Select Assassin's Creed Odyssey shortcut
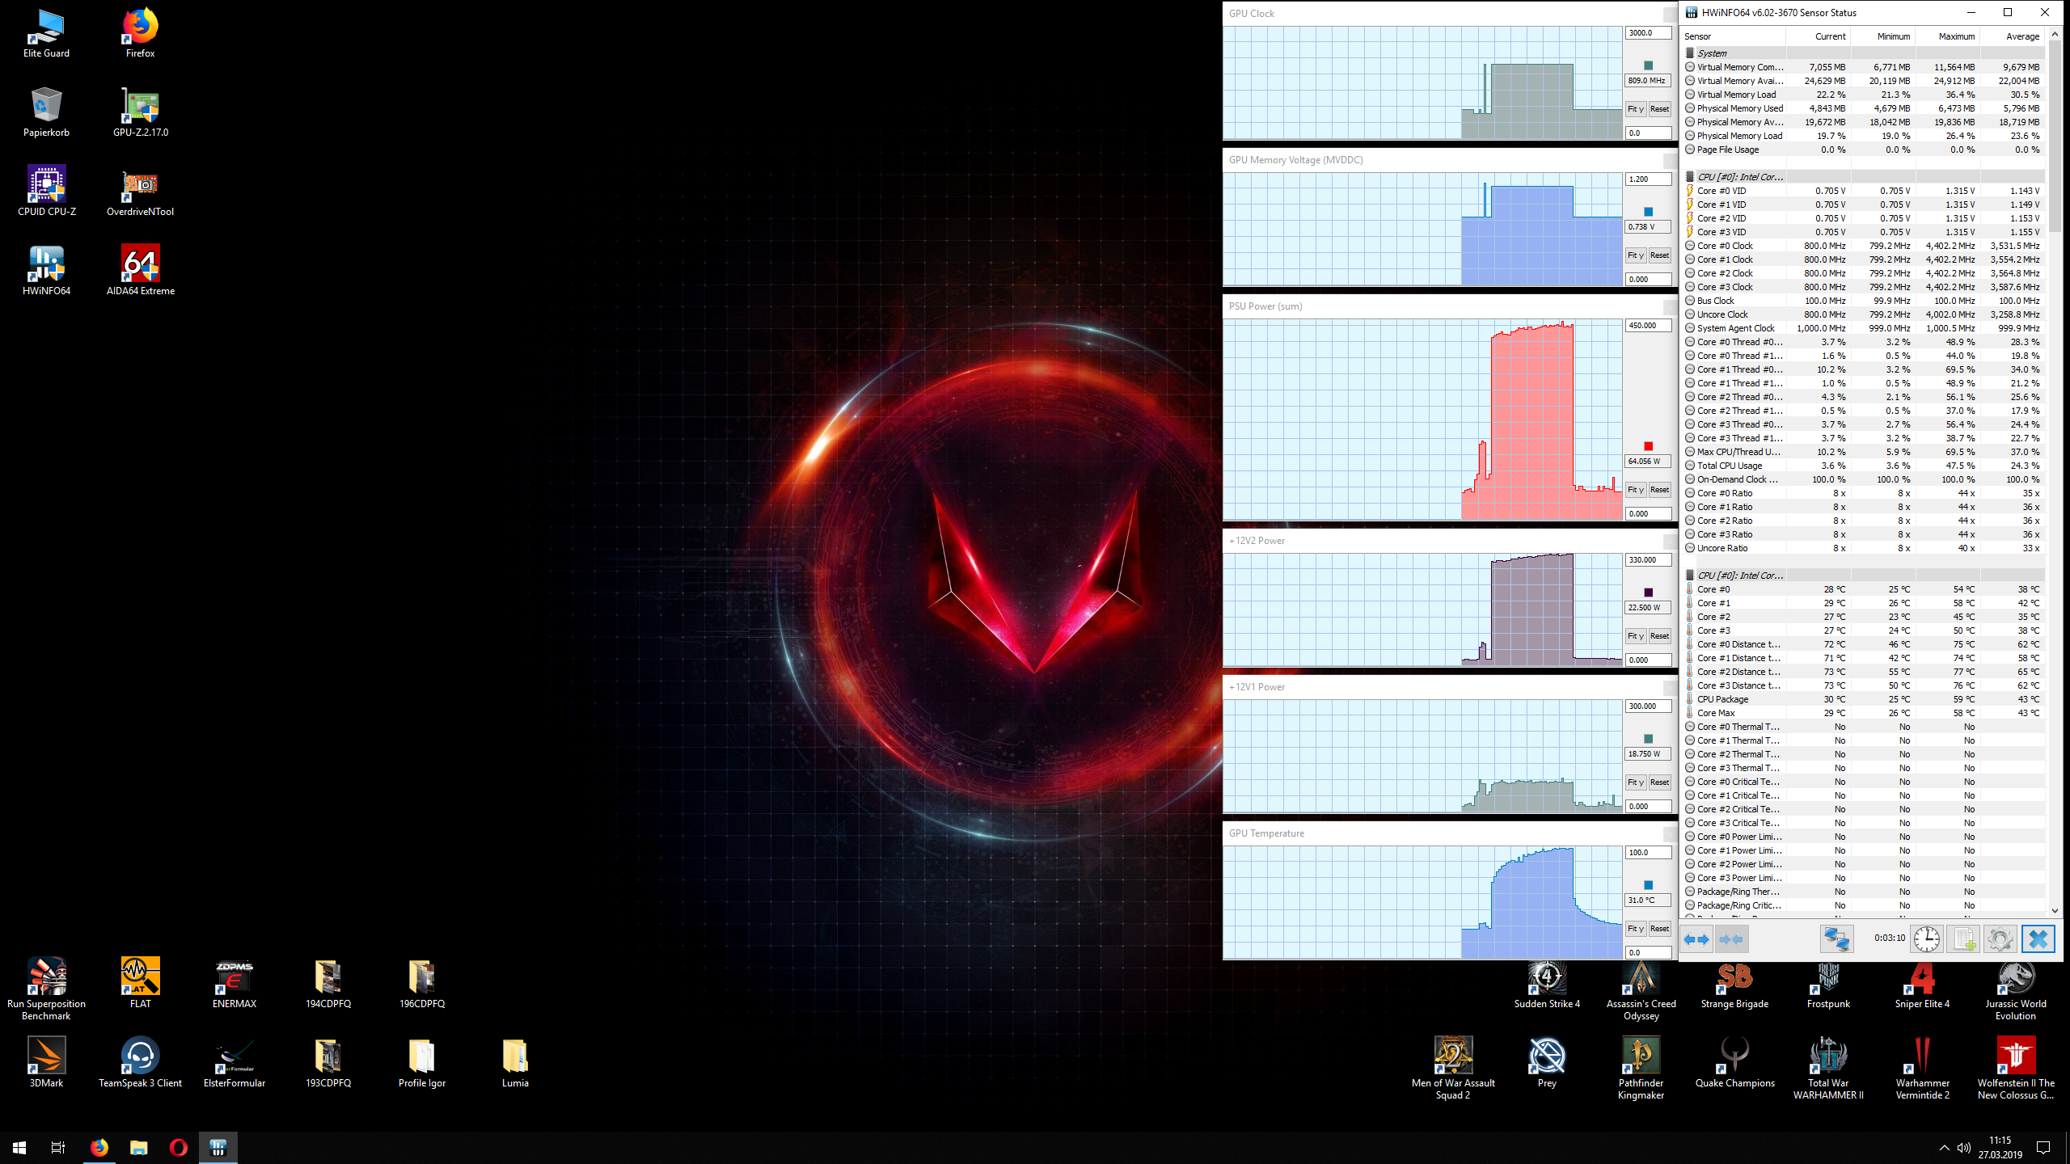Viewport: 2070px width, 1164px height. click(1641, 989)
